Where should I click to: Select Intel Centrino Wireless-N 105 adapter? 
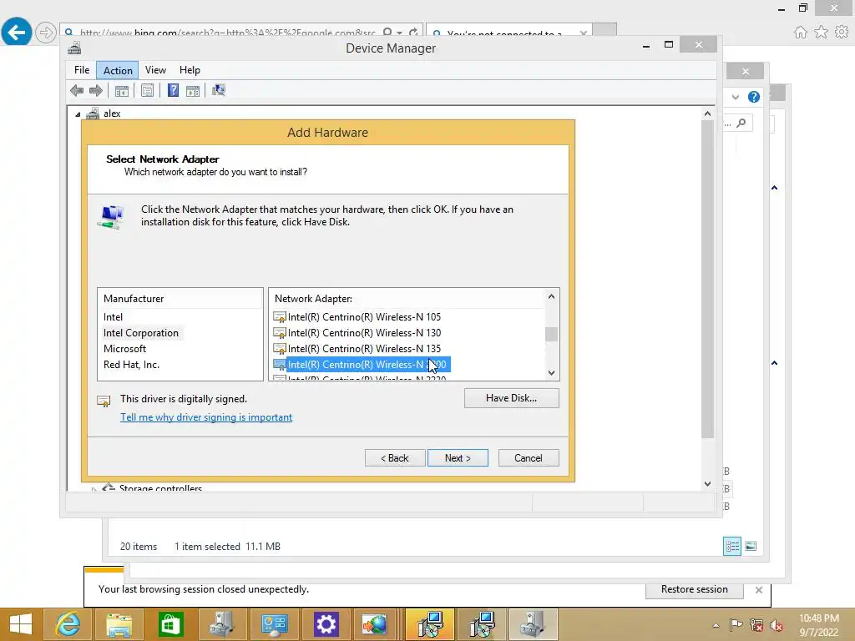[x=357, y=316]
